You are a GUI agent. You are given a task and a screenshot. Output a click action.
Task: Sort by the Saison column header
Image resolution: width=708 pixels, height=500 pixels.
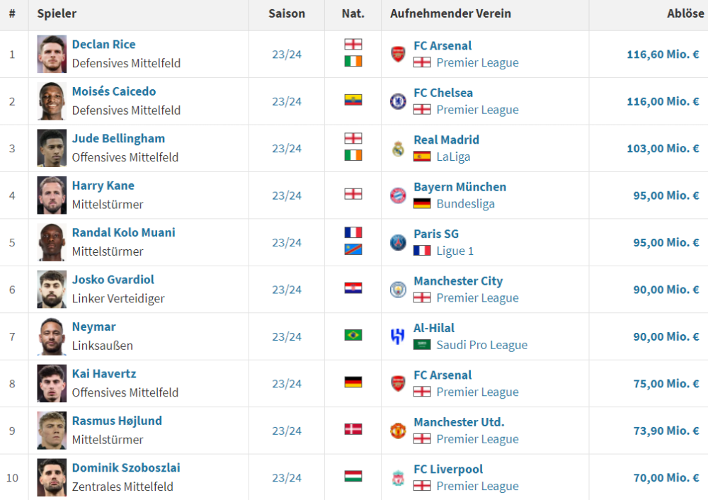point(287,13)
